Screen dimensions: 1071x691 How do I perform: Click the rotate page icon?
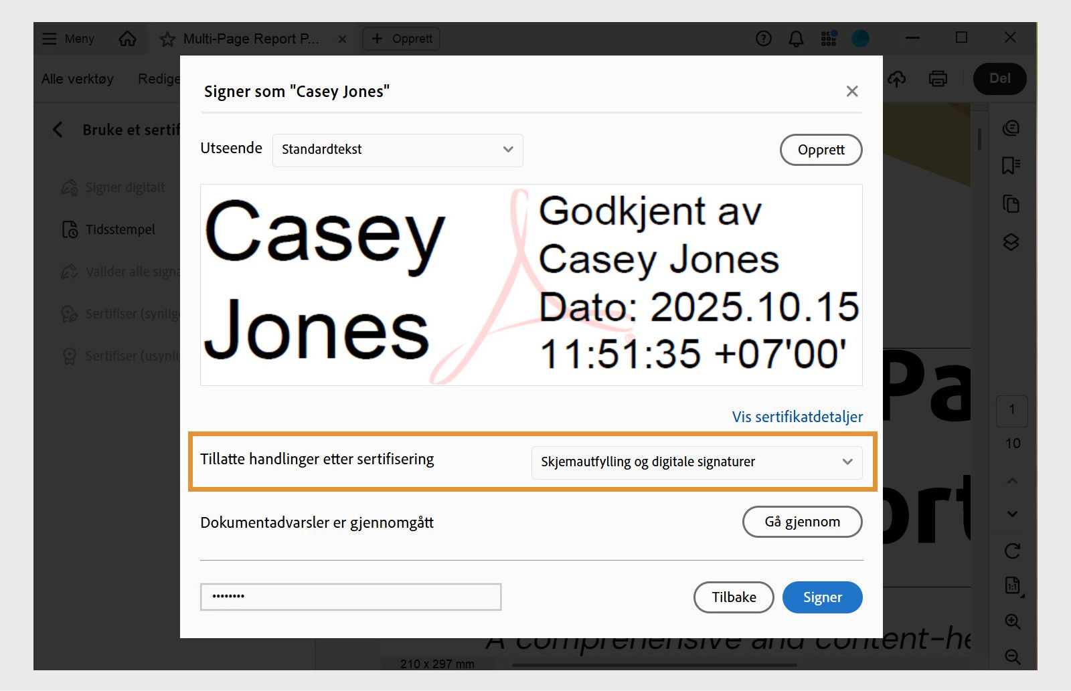point(1012,552)
